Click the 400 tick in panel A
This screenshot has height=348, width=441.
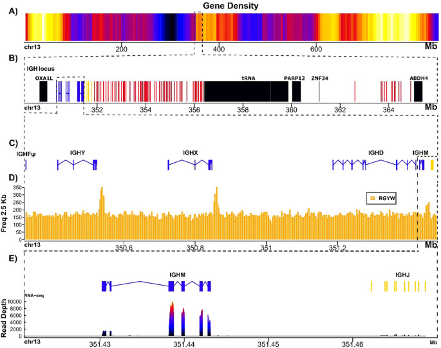(x=219, y=49)
